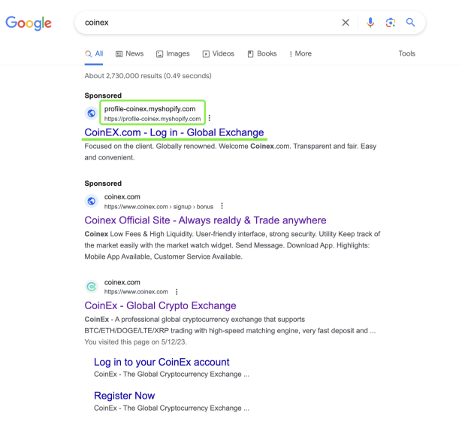
Task: Open the Books results tab
Action: (x=262, y=53)
